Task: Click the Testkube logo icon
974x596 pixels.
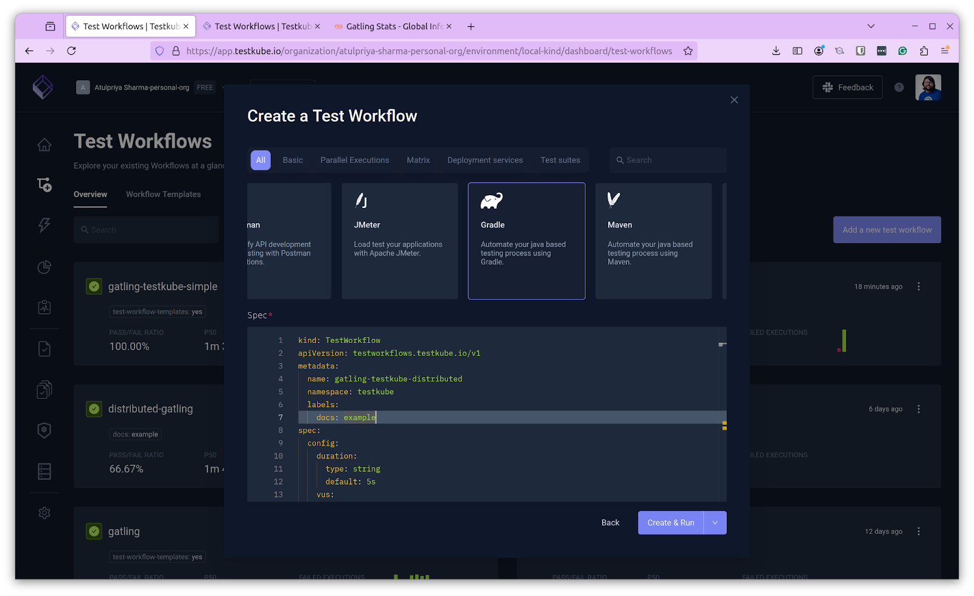Action: click(x=43, y=87)
